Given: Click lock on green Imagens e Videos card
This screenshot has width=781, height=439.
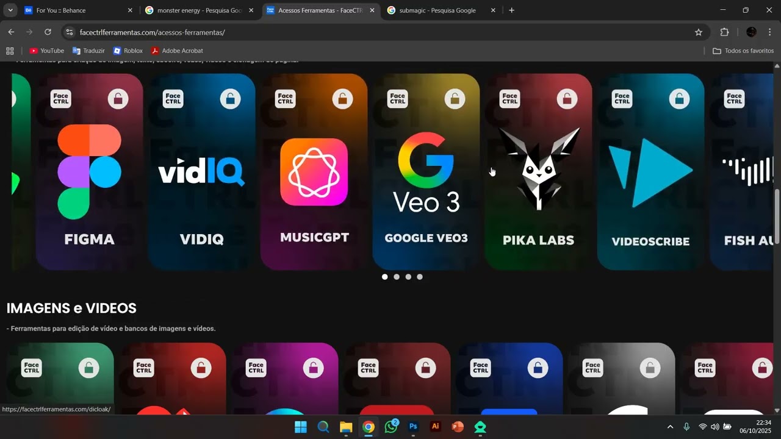Looking at the screenshot, I should (x=88, y=368).
